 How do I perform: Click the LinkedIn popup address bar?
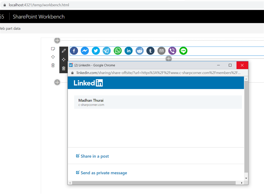158,73
